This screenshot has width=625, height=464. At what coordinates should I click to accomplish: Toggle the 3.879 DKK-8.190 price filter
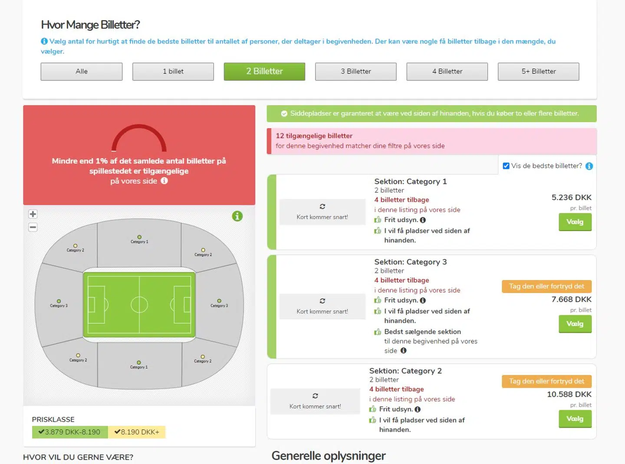(69, 432)
